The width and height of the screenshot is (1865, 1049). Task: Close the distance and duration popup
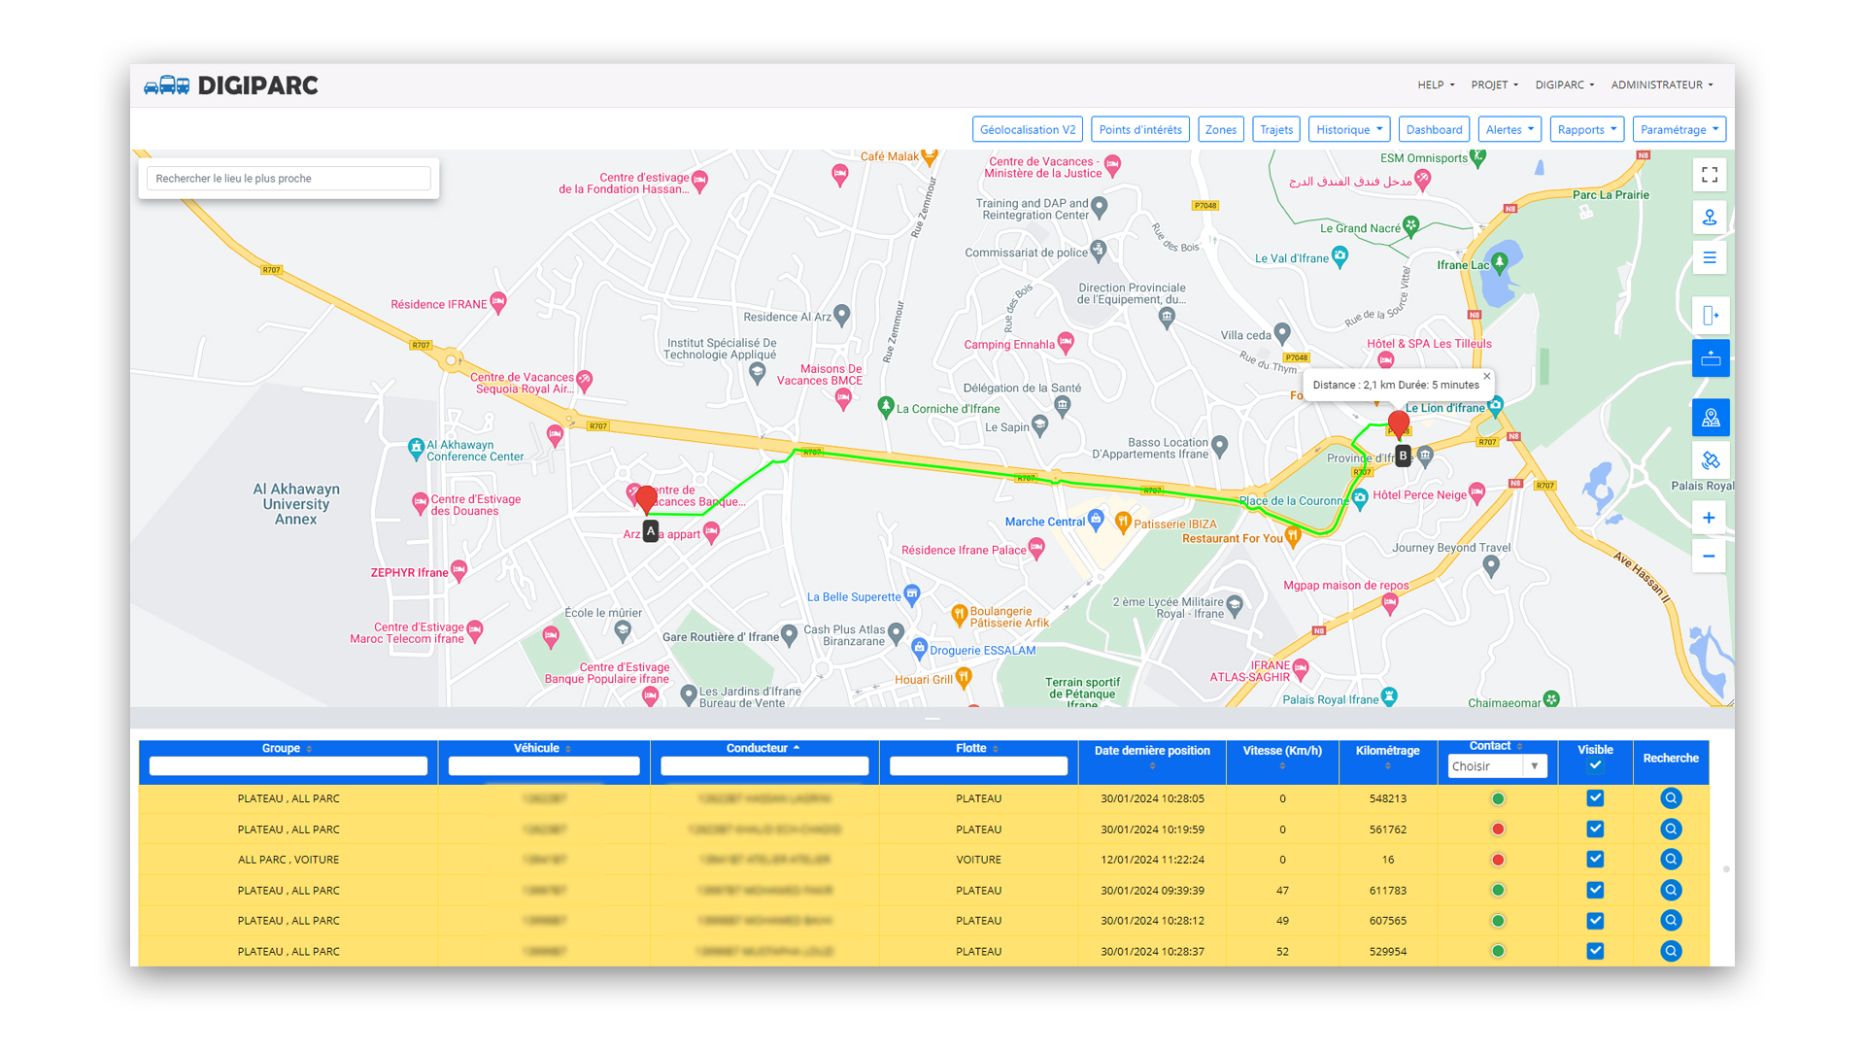1486,376
